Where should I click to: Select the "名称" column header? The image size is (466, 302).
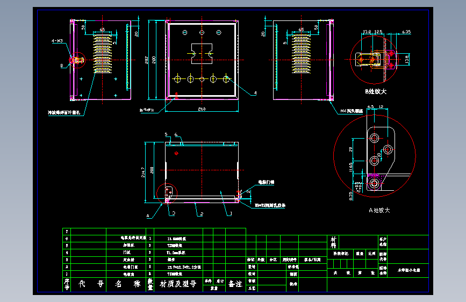point(127,284)
